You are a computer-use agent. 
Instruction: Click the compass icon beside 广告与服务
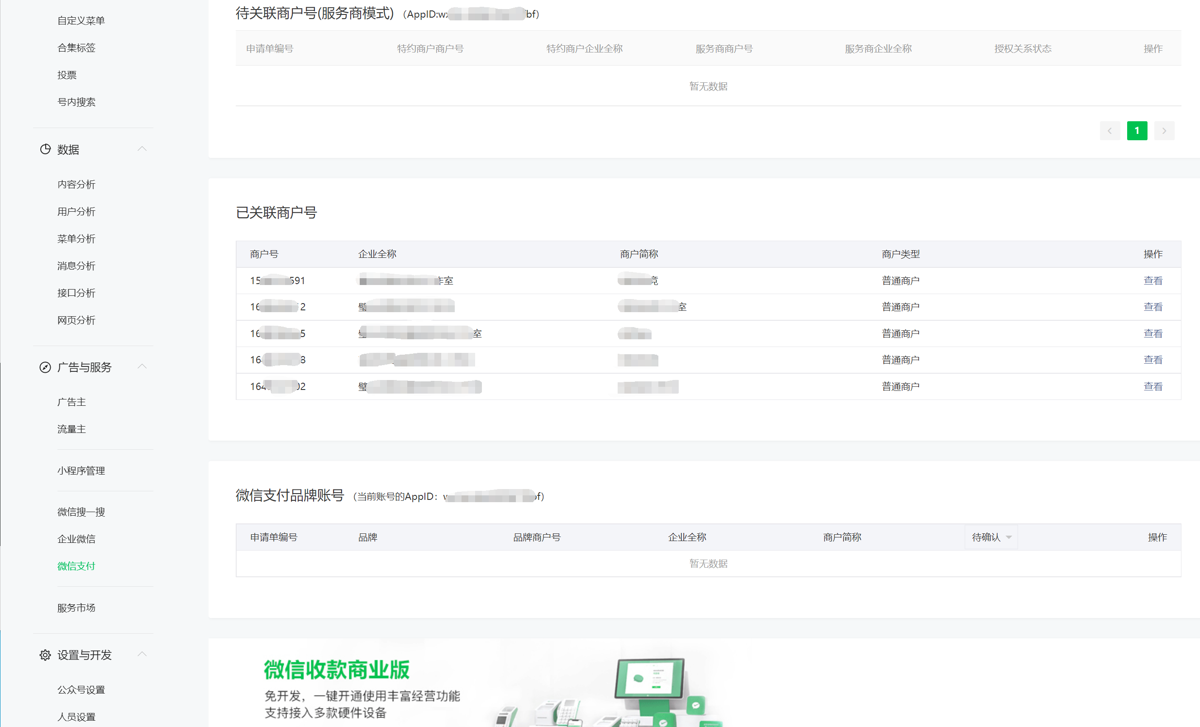[x=45, y=367]
